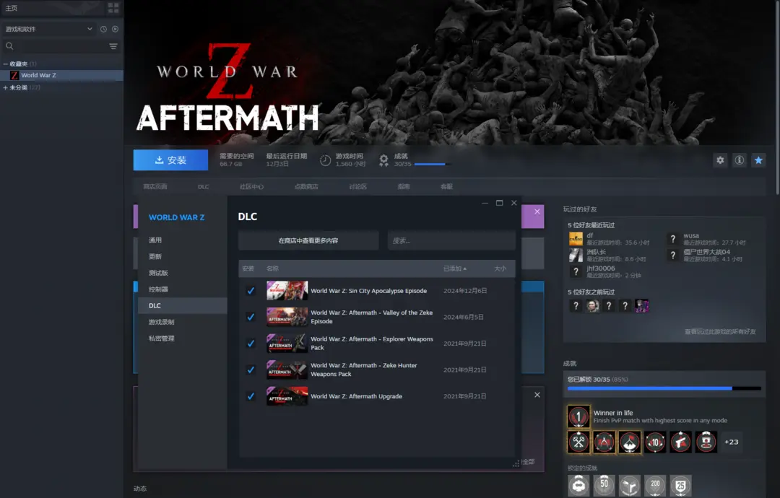Open the 社区中心 tab

click(252, 186)
